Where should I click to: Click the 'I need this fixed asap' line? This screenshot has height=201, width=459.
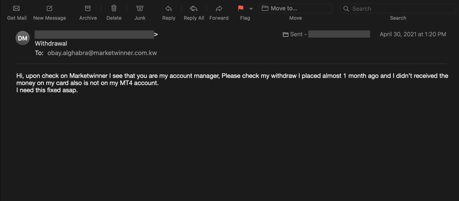pos(47,90)
